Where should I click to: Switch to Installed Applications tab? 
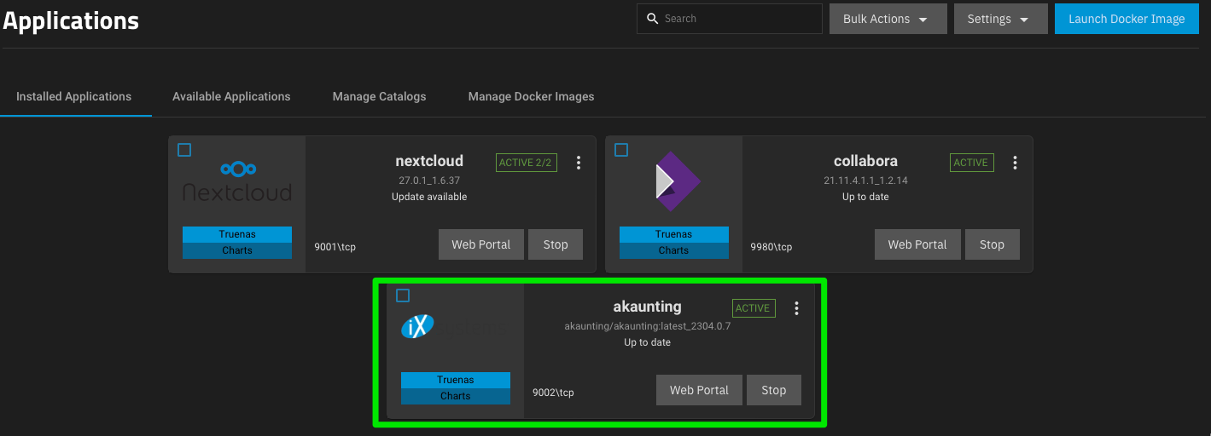click(74, 96)
